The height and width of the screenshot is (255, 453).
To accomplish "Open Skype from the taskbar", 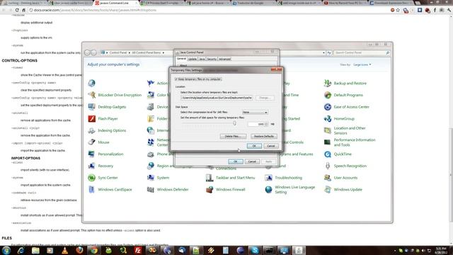I will point(255,250).
